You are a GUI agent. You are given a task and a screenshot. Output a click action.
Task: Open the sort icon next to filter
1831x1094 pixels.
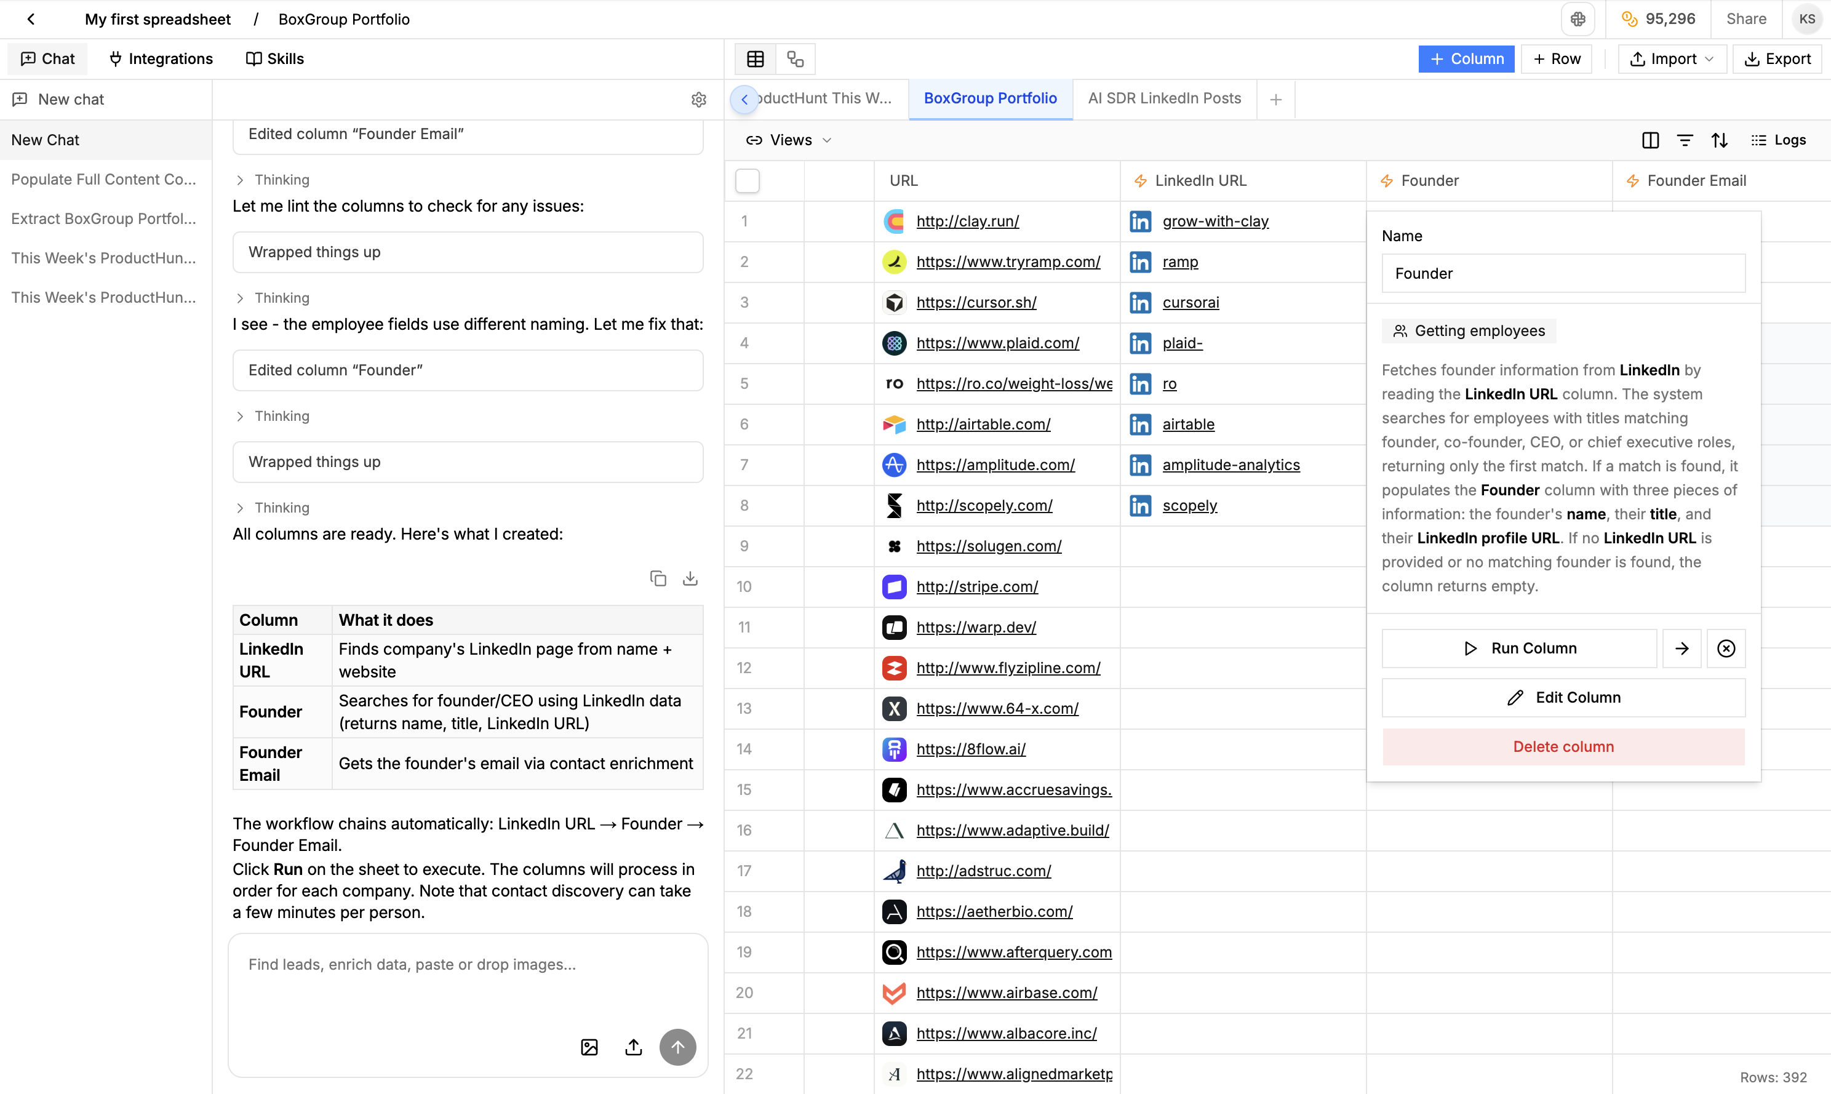[x=1720, y=140]
